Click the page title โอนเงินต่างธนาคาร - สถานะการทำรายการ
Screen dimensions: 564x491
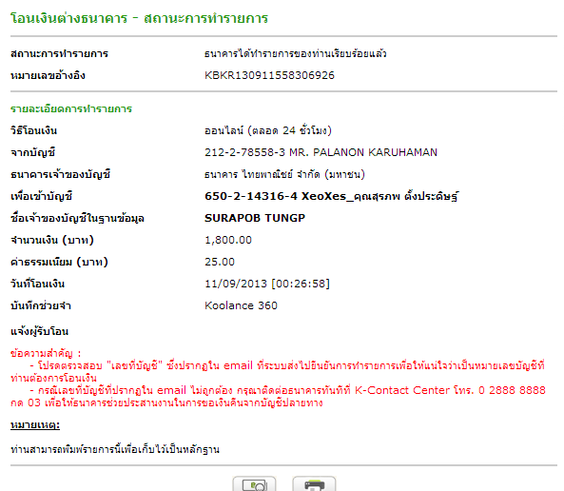point(139,18)
